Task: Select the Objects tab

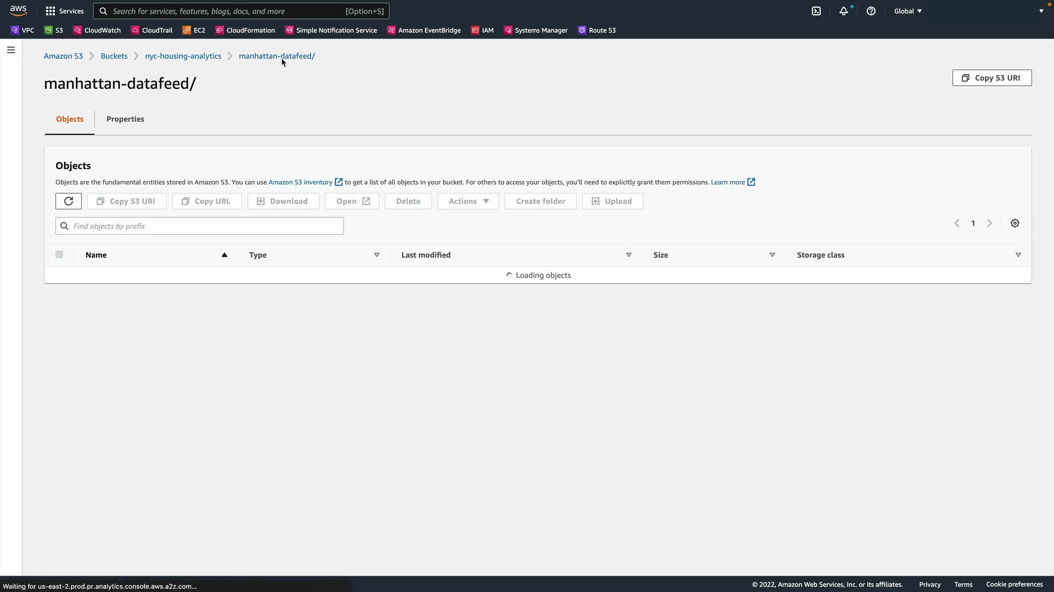Action: [70, 119]
